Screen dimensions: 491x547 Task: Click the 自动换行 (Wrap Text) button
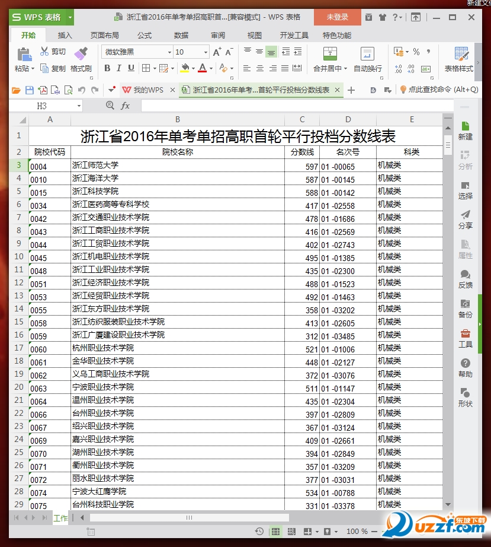tap(367, 62)
